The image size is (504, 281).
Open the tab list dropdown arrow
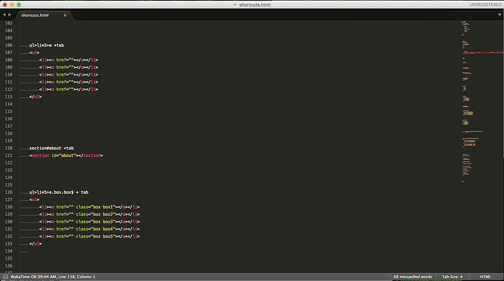pos(500,14)
